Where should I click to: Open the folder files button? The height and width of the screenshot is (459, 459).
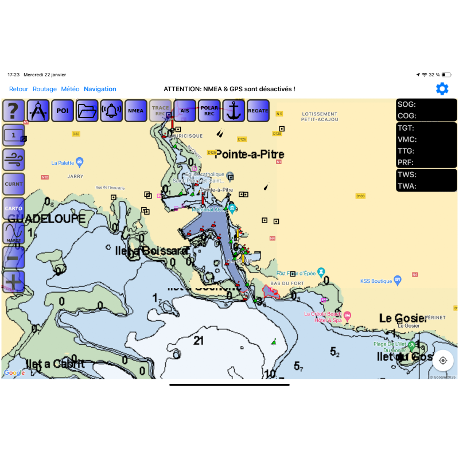[87, 111]
